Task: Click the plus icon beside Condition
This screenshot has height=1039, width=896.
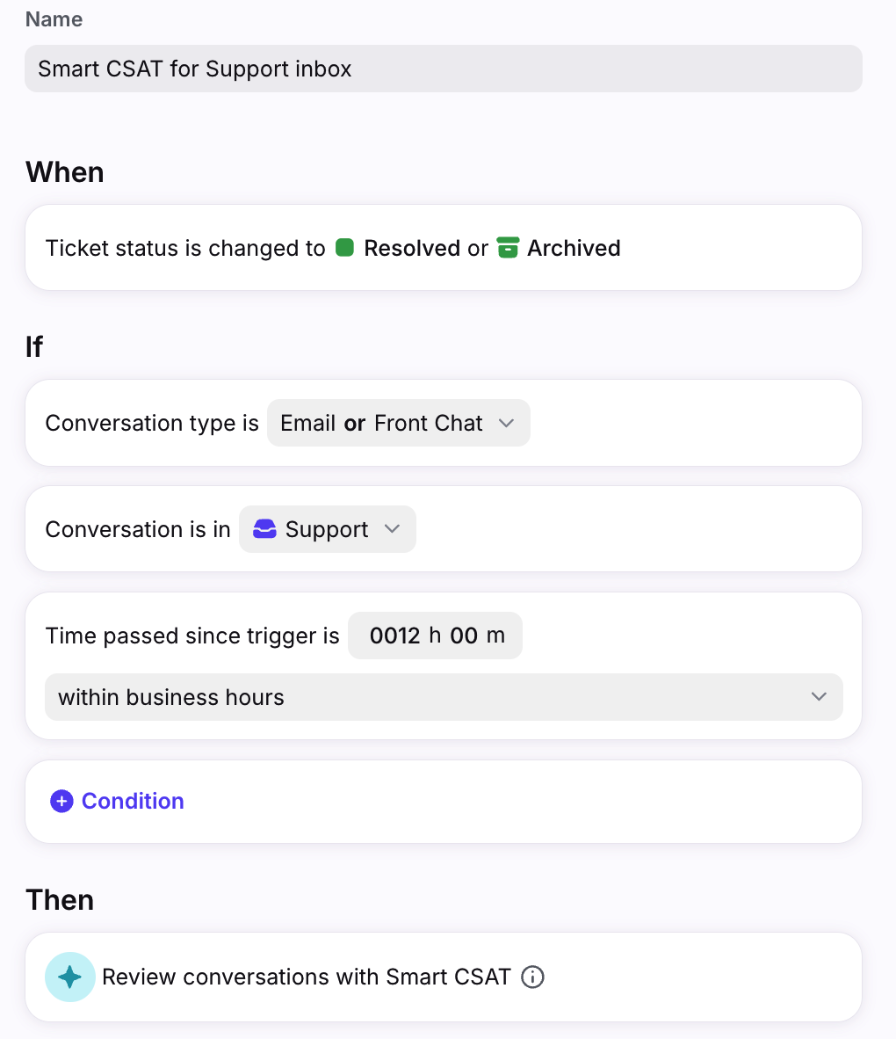Action: [61, 801]
